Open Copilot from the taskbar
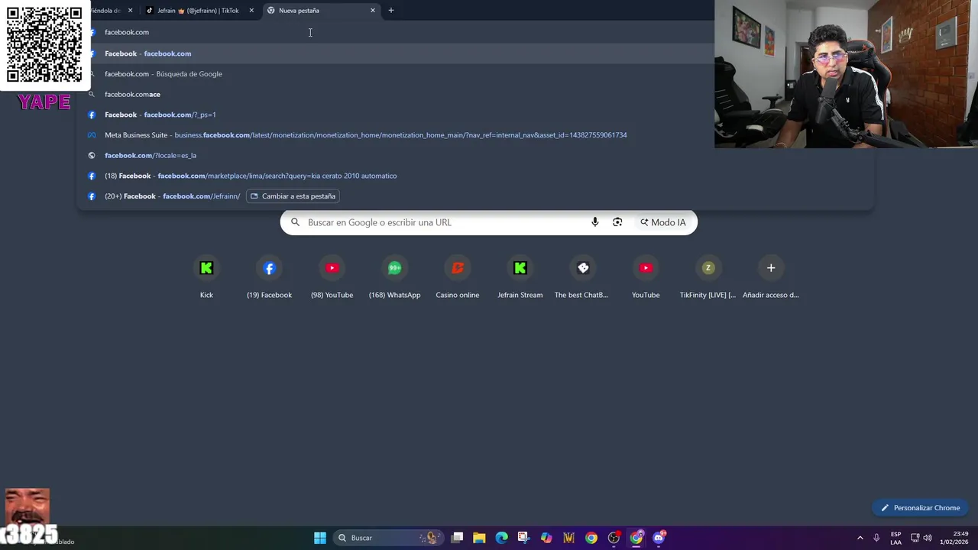978x550 pixels. [546, 538]
